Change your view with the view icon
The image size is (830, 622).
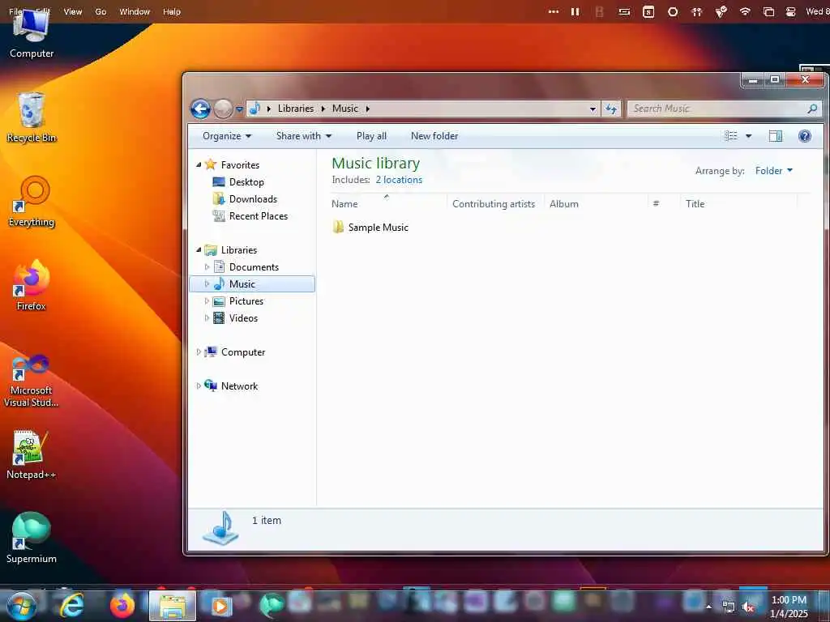[x=731, y=136]
